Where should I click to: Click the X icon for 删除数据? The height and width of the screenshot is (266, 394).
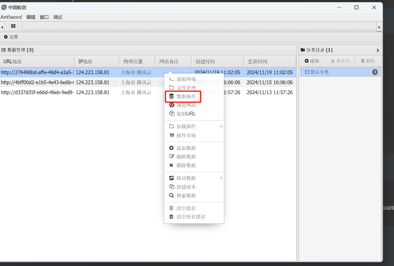pos(171,165)
